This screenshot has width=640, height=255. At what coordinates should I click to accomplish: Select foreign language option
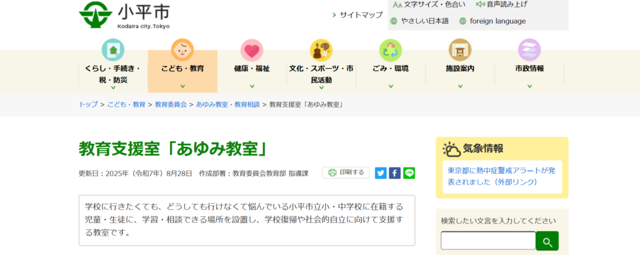pyautogui.click(x=492, y=21)
